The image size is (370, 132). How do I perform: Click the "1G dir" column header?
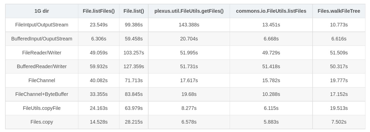coord(42,11)
